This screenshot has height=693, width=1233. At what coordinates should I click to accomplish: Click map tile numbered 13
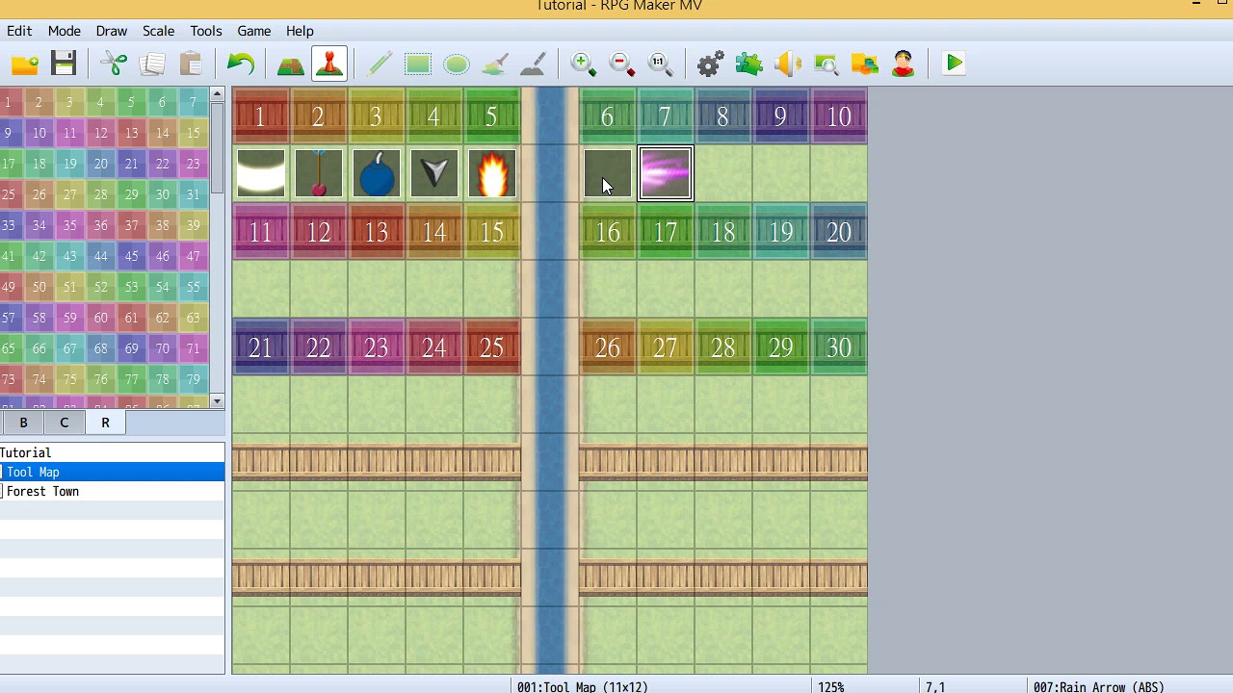[x=377, y=232]
